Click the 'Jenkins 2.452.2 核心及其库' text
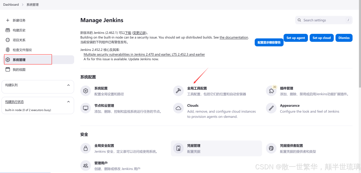This screenshot has height=173, width=361. coord(100,50)
